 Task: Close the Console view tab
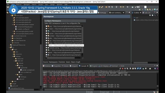click(x=88, y=66)
